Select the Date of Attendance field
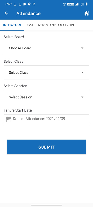 [x=47, y=119]
